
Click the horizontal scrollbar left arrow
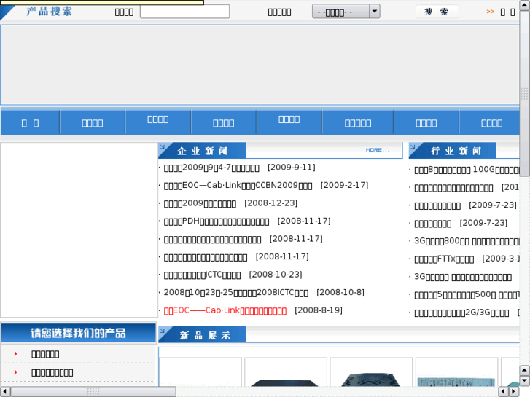(x=4, y=392)
